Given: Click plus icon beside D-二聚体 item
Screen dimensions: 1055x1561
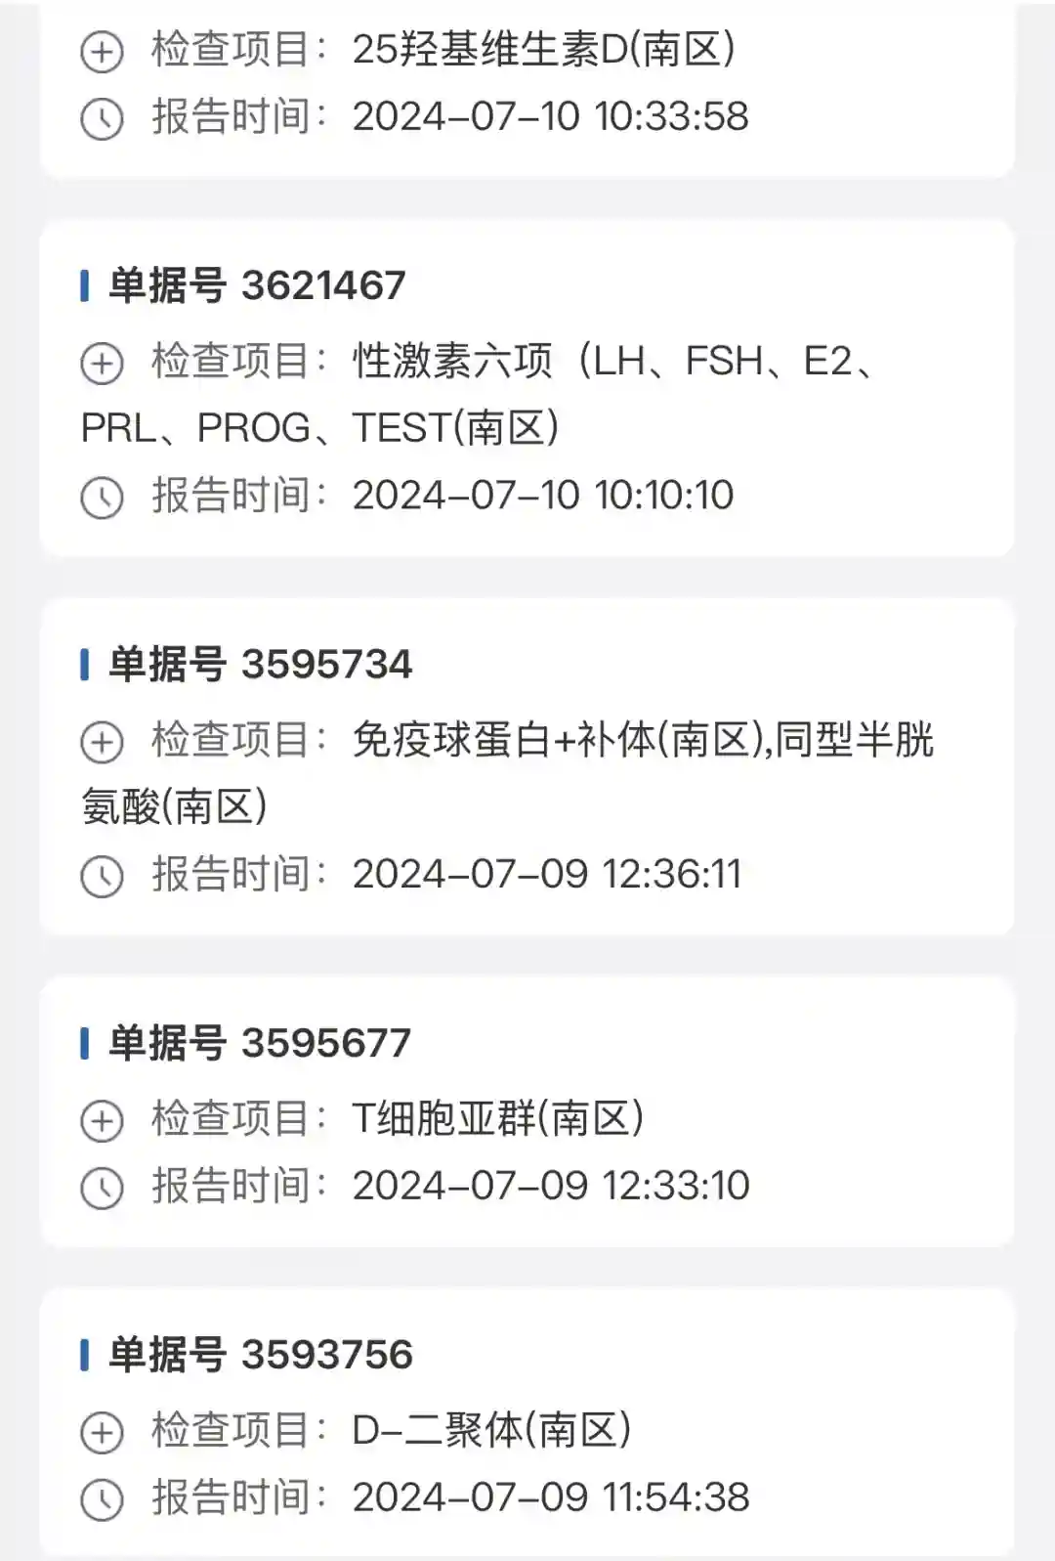Looking at the screenshot, I should (102, 1433).
